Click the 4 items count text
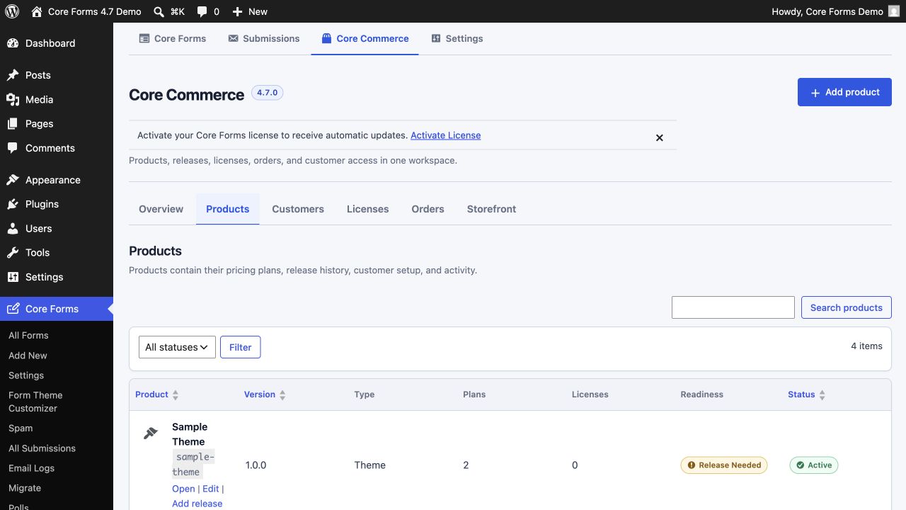This screenshot has height=510, width=906. pyautogui.click(x=866, y=346)
